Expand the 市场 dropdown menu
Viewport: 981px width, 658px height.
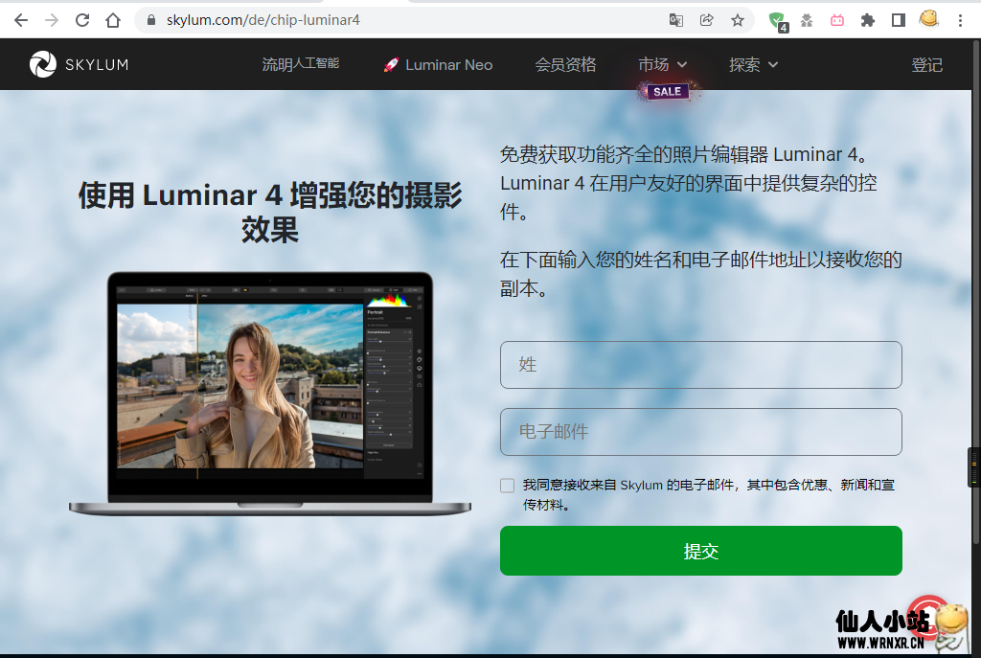[x=663, y=64]
